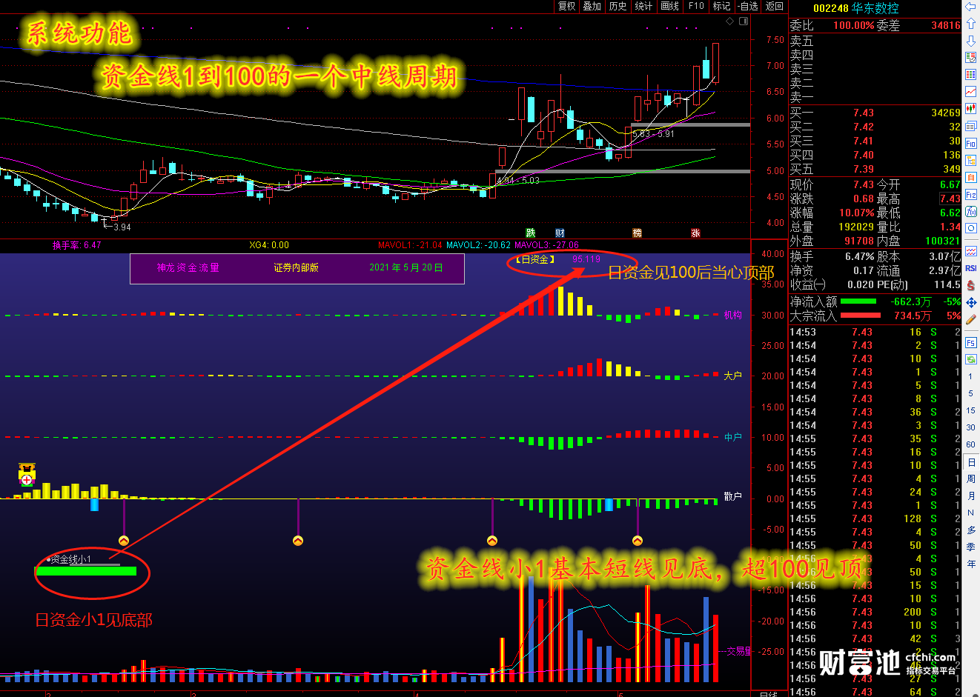Viewport: 980px width, 697px height.
Task: Open the 复权 menu
Action: pyautogui.click(x=566, y=6)
